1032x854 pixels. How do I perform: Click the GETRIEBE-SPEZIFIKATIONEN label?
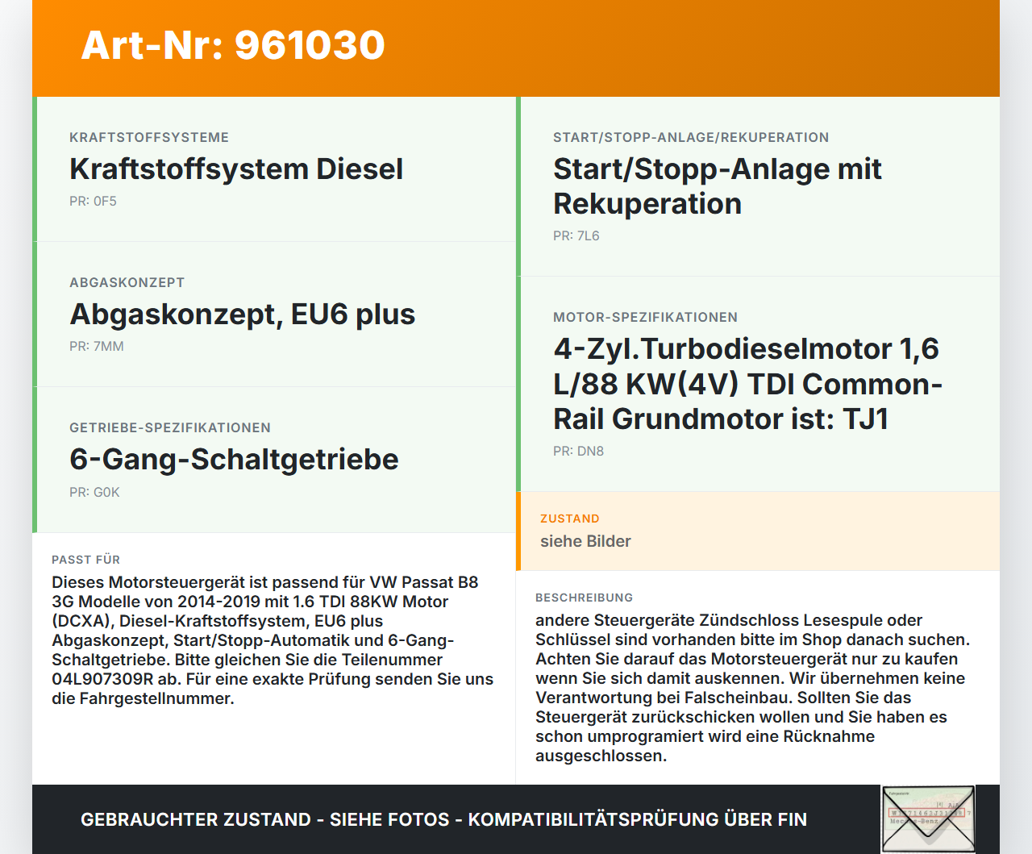[x=170, y=427]
